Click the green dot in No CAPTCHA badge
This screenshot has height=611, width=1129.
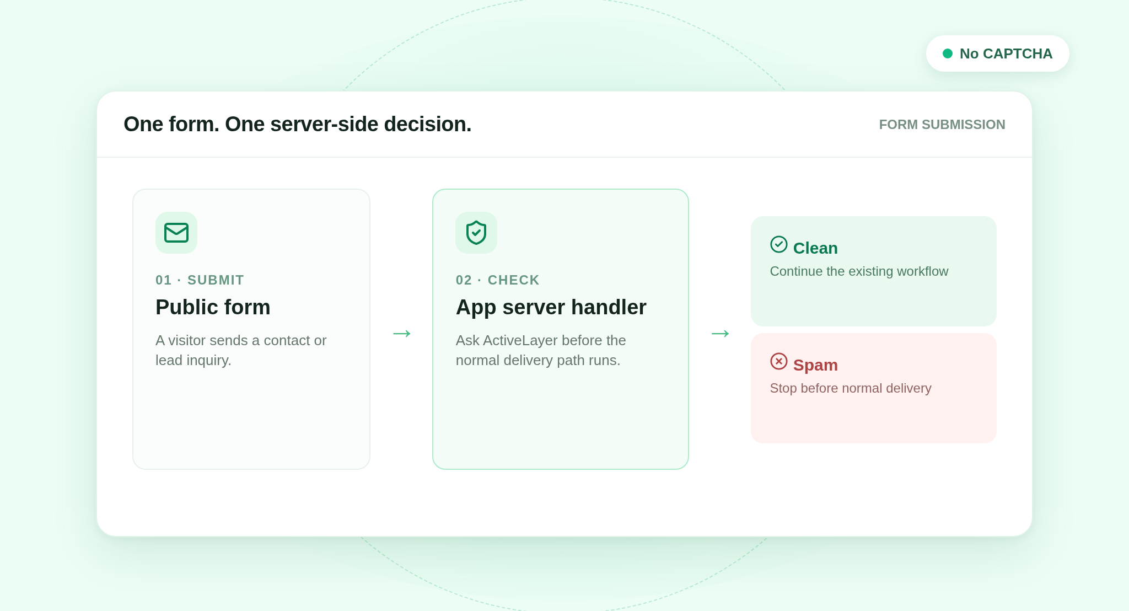pos(948,53)
